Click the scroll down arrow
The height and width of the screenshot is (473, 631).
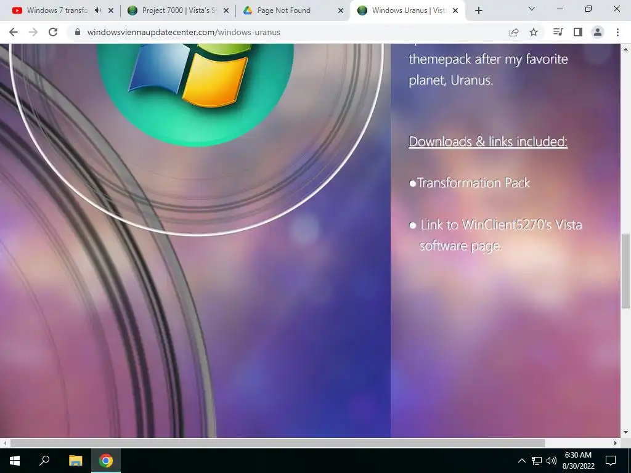(x=625, y=432)
